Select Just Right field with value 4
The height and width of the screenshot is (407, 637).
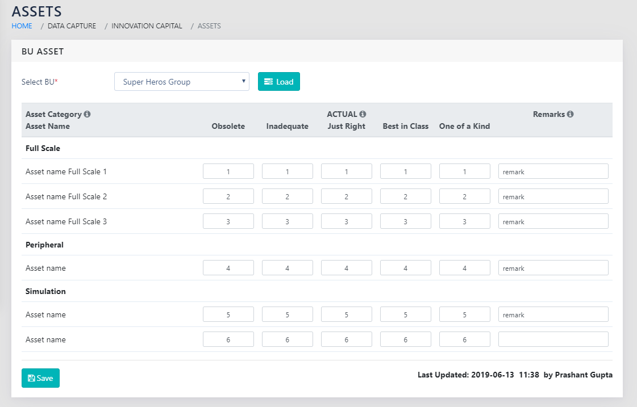[x=346, y=268]
